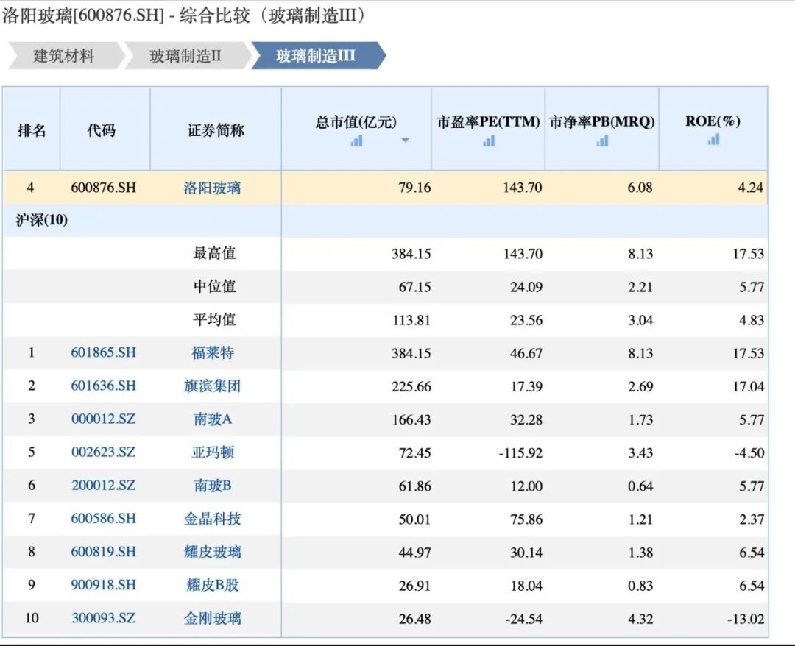Click the 沪深(10) group row label
This screenshot has height=646, width=795.
tap(41, 220)
